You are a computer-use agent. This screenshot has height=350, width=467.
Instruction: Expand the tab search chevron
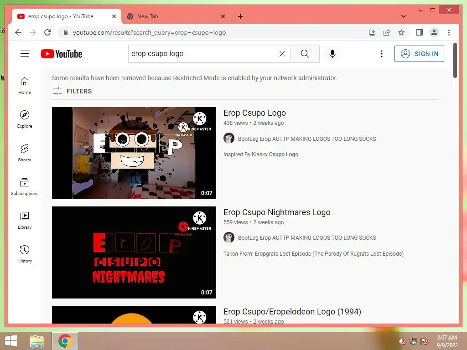[404, 16]
